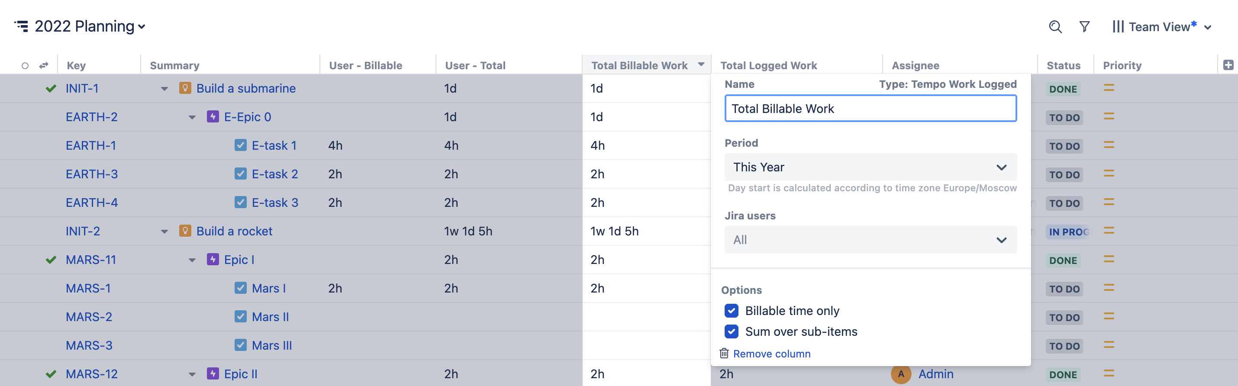Click the epic icon next to E-Epic 0

coord(213,116)
